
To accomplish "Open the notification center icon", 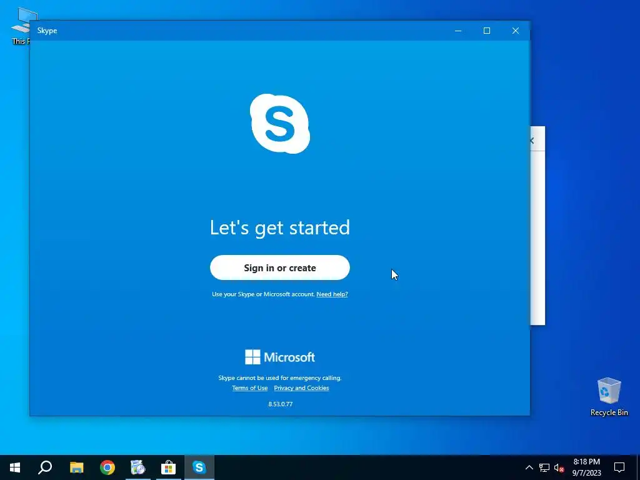I will click(x=619, y=467).
